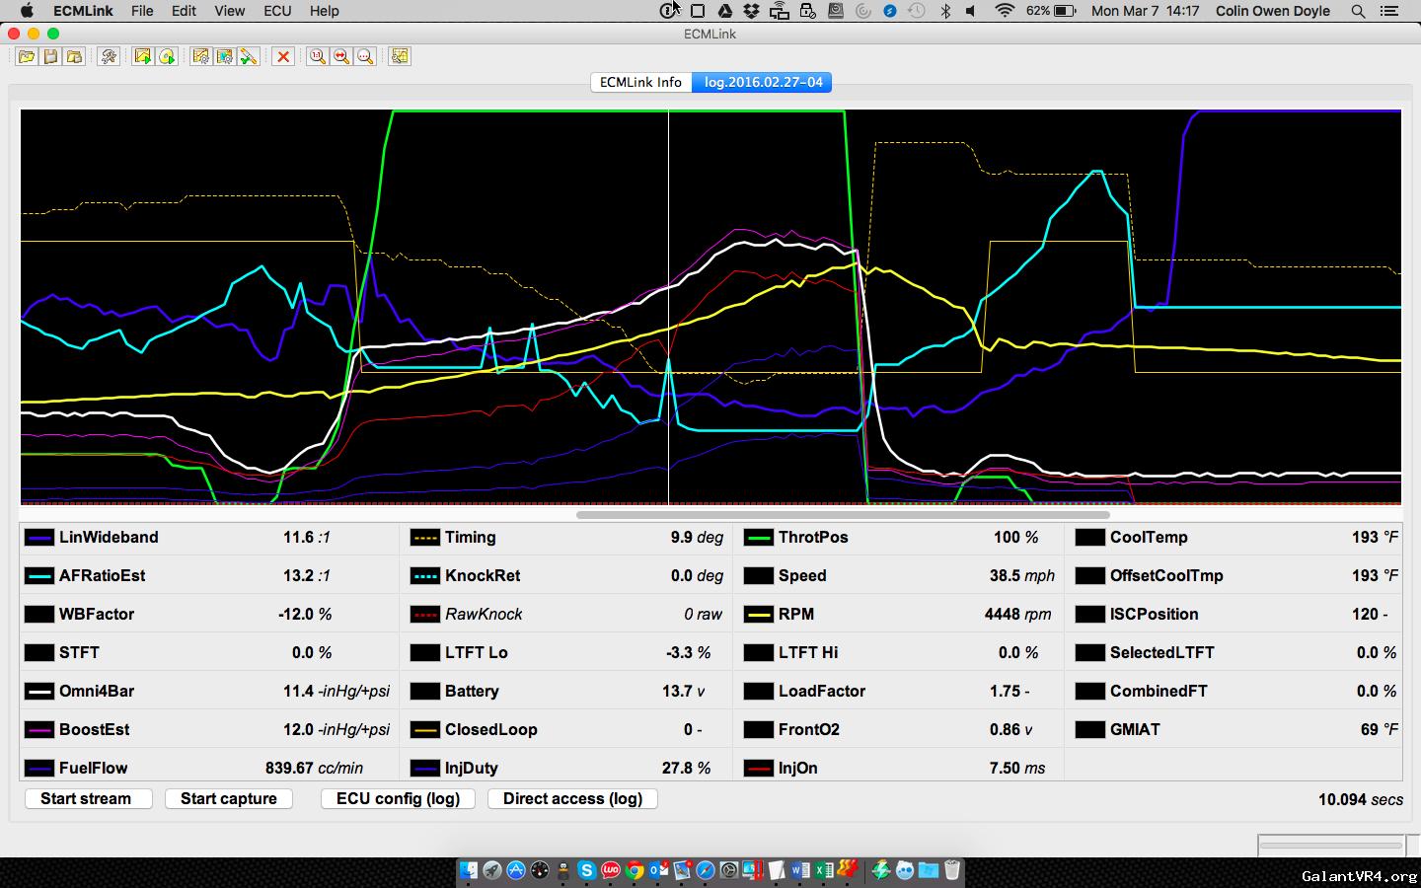The width and height of the screenshot is (1421, 888).
Task: Click the disc with green arrow icon
Action: coord(167,56)
